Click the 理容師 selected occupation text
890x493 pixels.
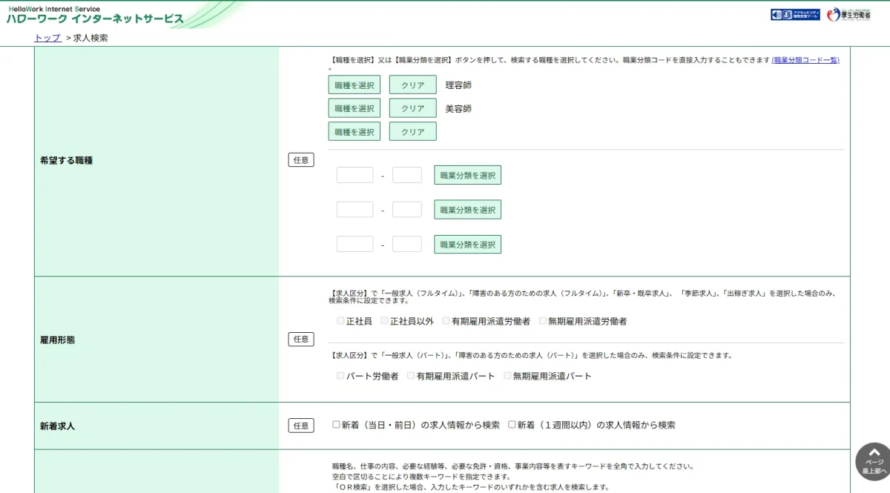pyautogui.click(x=458, y=85)
